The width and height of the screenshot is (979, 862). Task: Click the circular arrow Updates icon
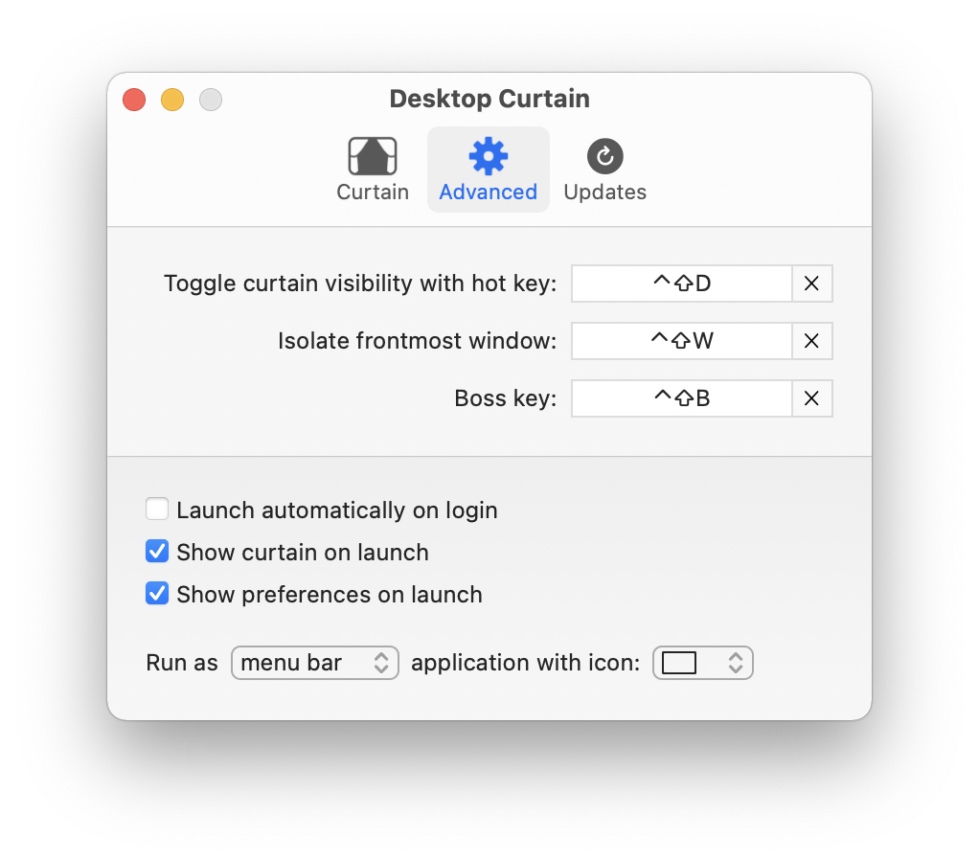[x=604, y=156]
